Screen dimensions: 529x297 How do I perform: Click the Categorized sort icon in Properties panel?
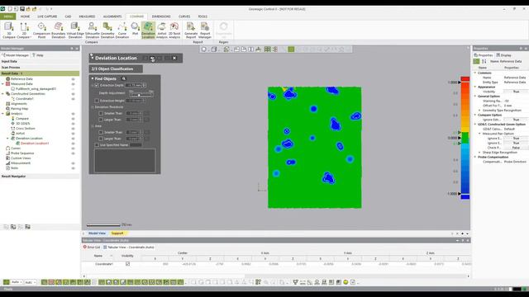pos(476,61)
